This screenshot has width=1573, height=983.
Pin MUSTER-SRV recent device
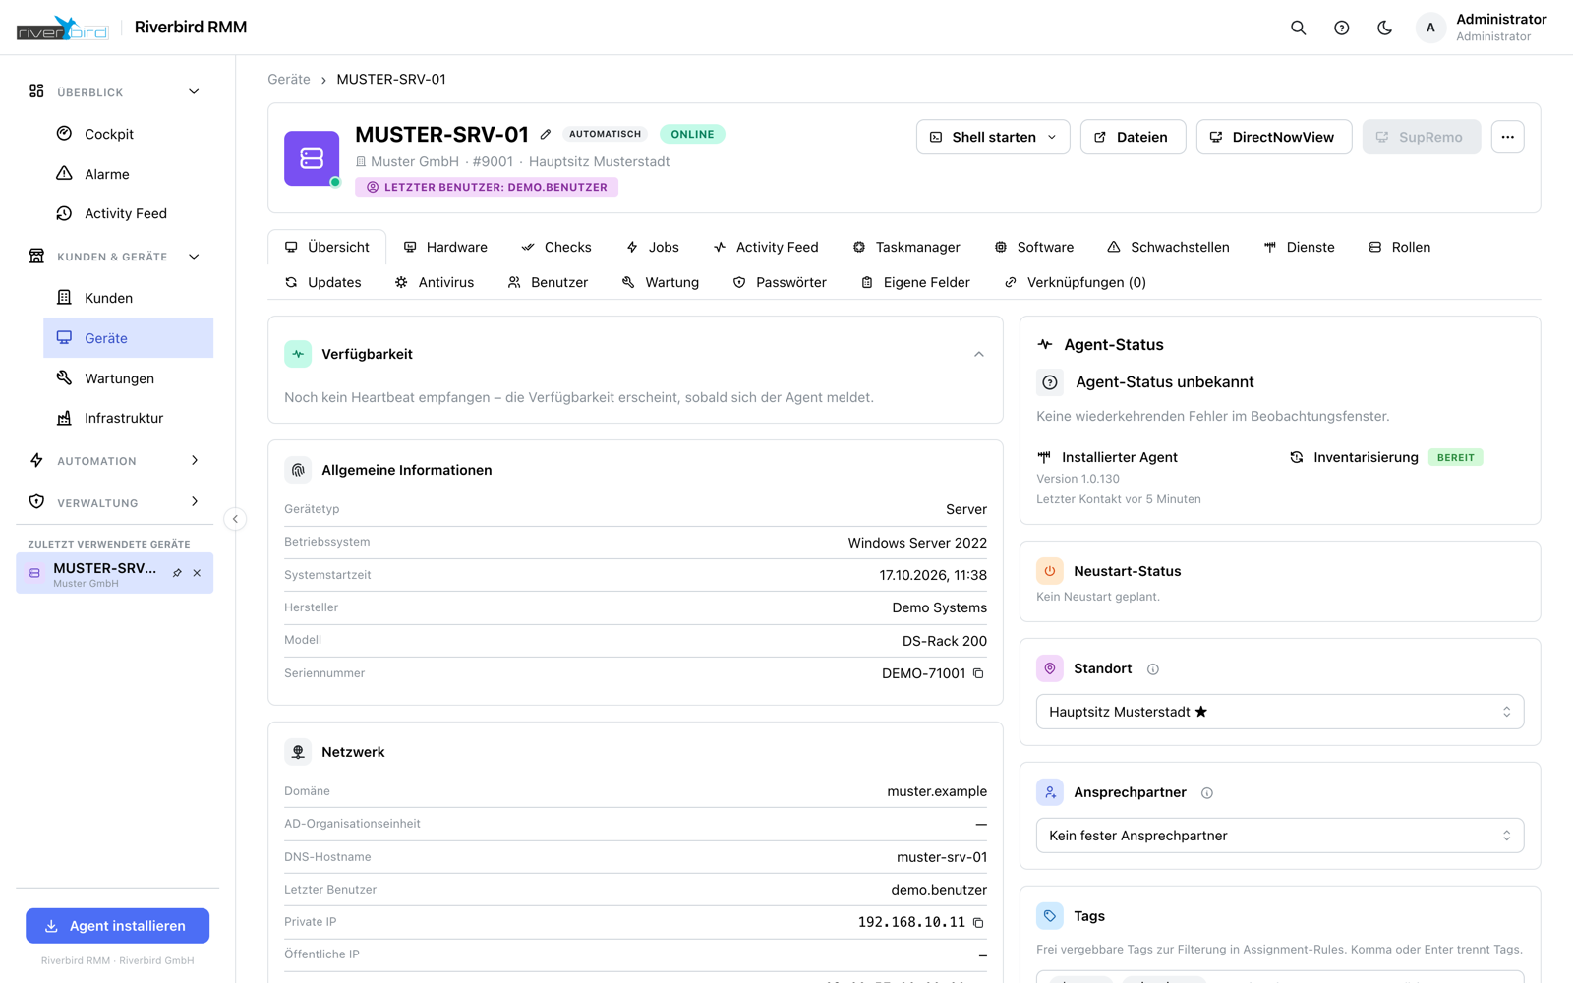[177, 573]
